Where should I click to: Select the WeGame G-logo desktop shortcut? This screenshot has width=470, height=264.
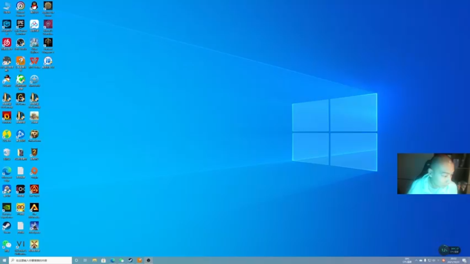click(21, 99)
